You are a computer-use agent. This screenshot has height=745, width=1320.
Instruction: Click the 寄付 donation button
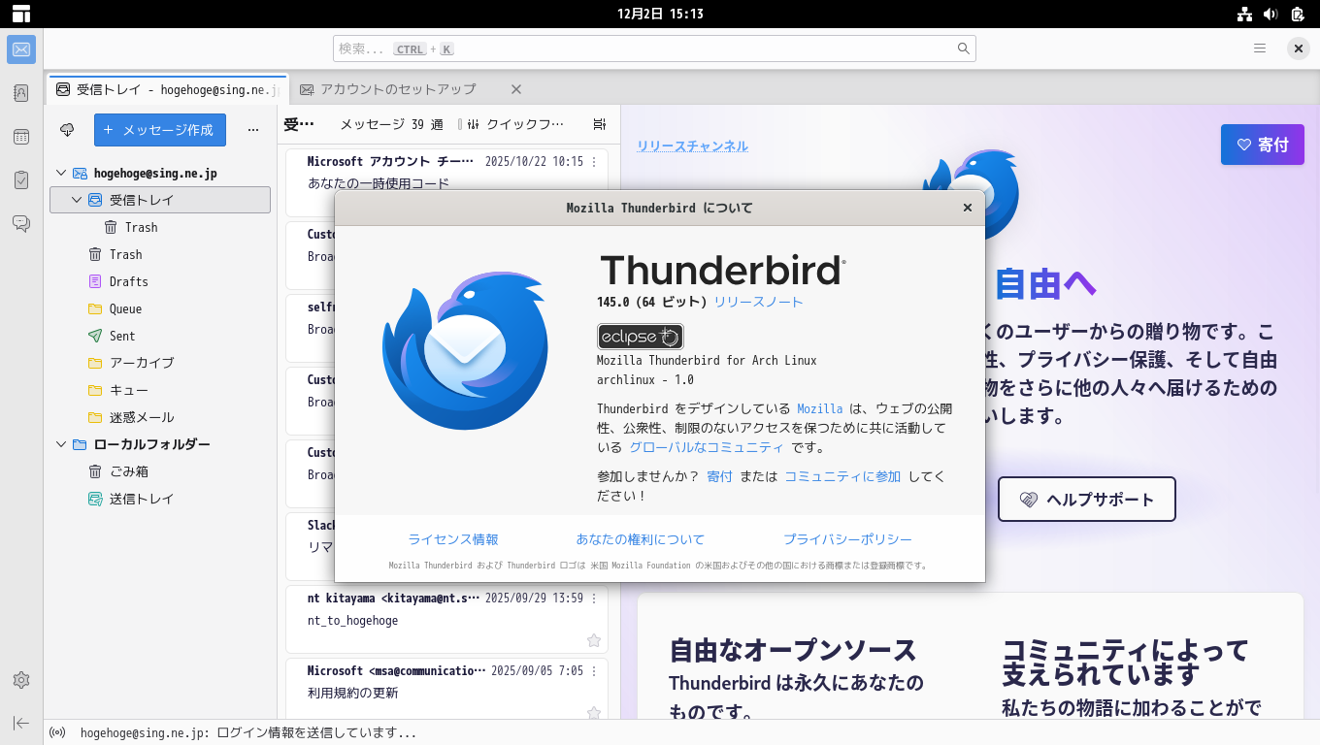[x=1262, y=144]
